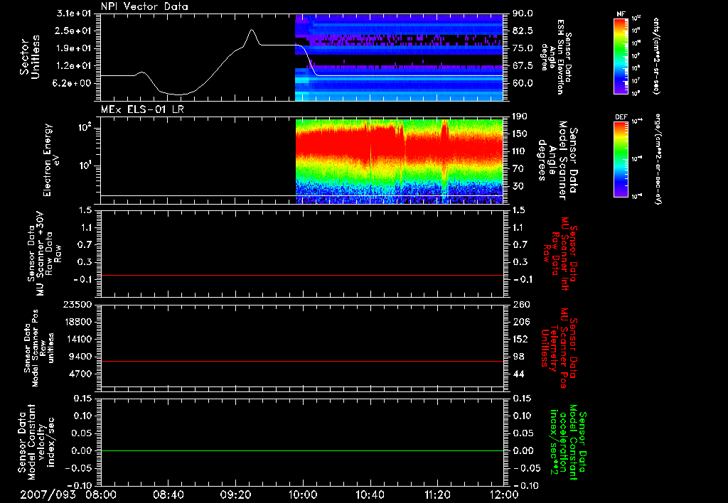This screenshot has width=728, height=503.
Task: Click the 10:00 time axis label
Action: pos(303,494)
